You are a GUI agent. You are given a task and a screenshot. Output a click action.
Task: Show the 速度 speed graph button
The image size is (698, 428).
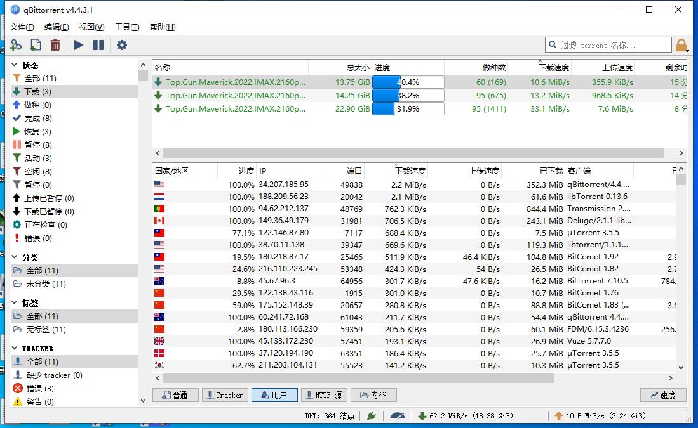click(663, 395)
